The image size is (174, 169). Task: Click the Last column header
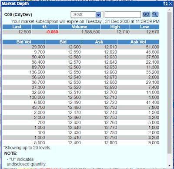[17, 27]
